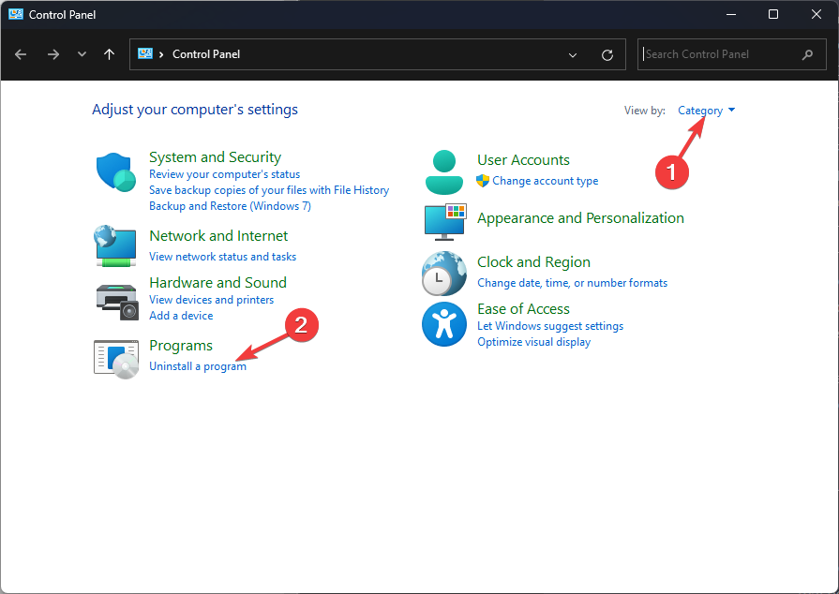Open Save backup copies with File History

[269, 190]
